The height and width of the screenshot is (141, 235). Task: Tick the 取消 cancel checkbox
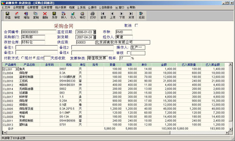pyautogui.click(x=136, y=25)
